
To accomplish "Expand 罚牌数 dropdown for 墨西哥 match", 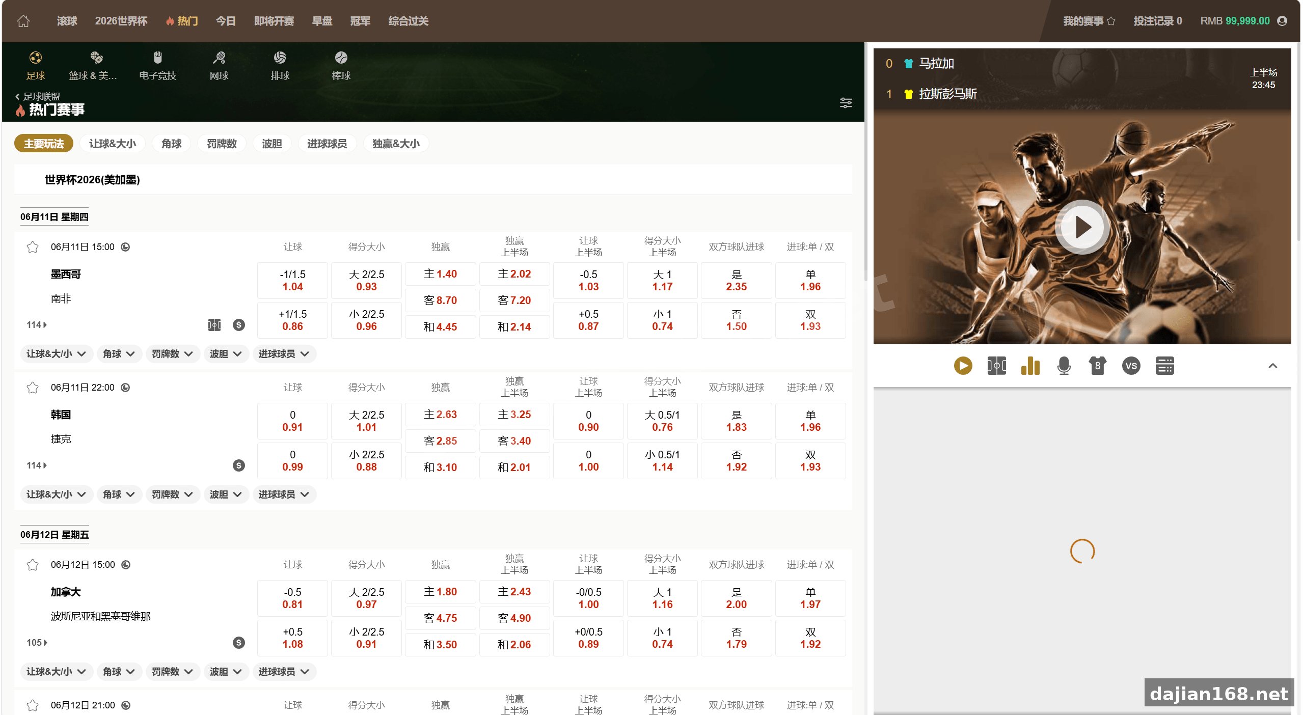I will pyautogui.click(x=172, y=354).
